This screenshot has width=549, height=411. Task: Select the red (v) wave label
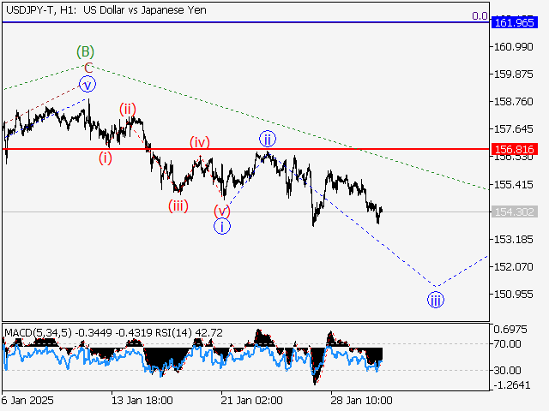point(222,210)
